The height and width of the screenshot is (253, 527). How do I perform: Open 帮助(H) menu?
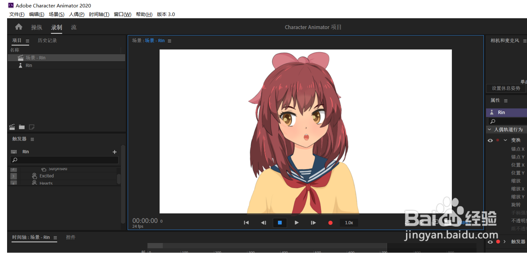pos(144,14)
